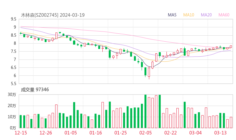This screenshot has height=140, width=236.
Task: Click the 12-26 date axis label
Action: 46,133
